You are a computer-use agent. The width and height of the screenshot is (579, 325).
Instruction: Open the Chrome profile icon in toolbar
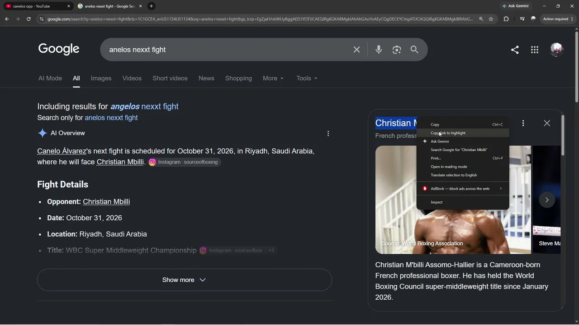533,19
